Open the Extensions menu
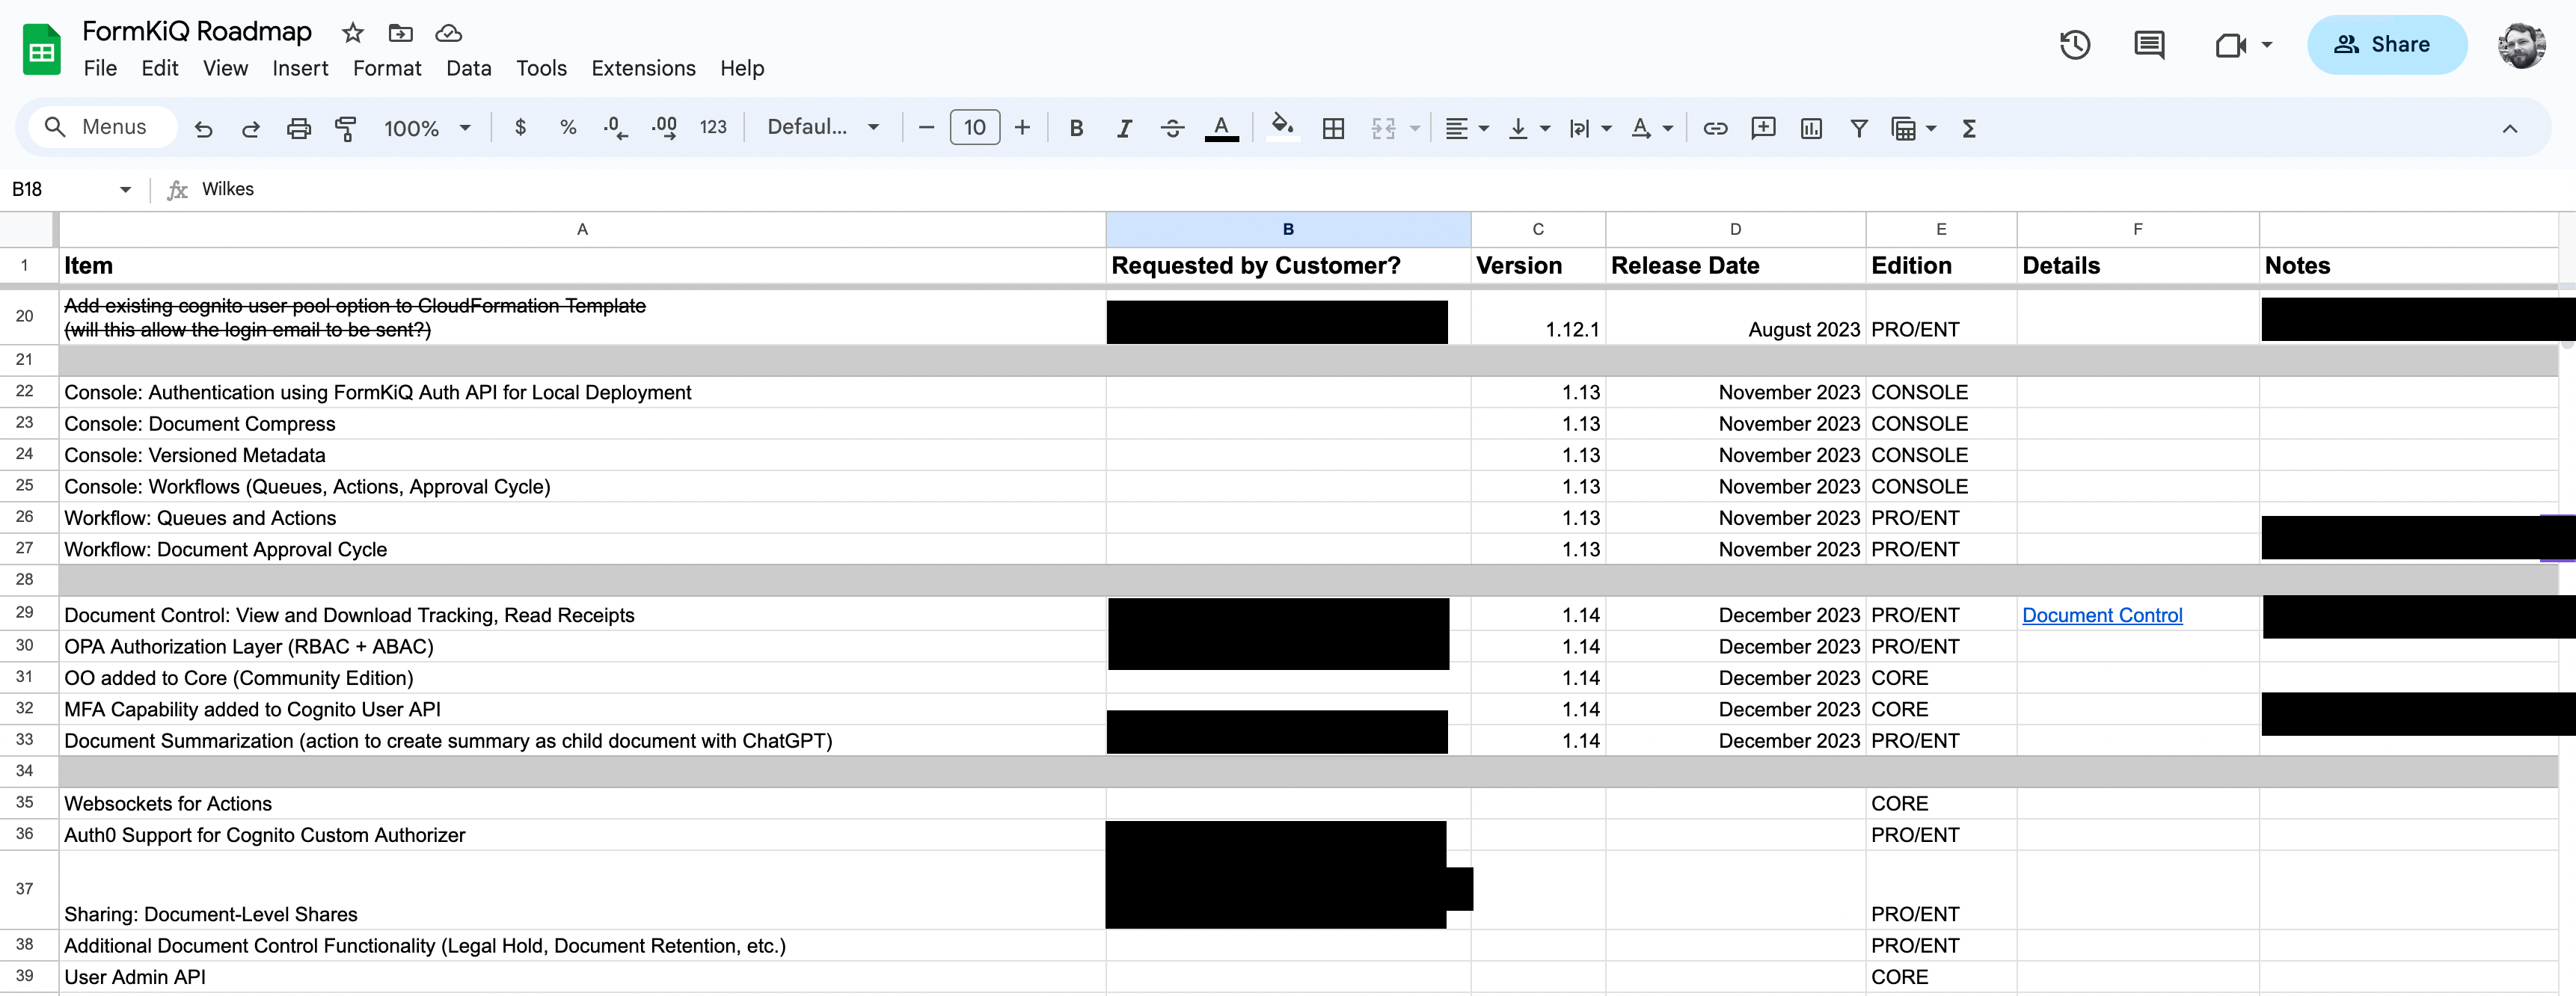2576x996 pixels. click(643, 68)
